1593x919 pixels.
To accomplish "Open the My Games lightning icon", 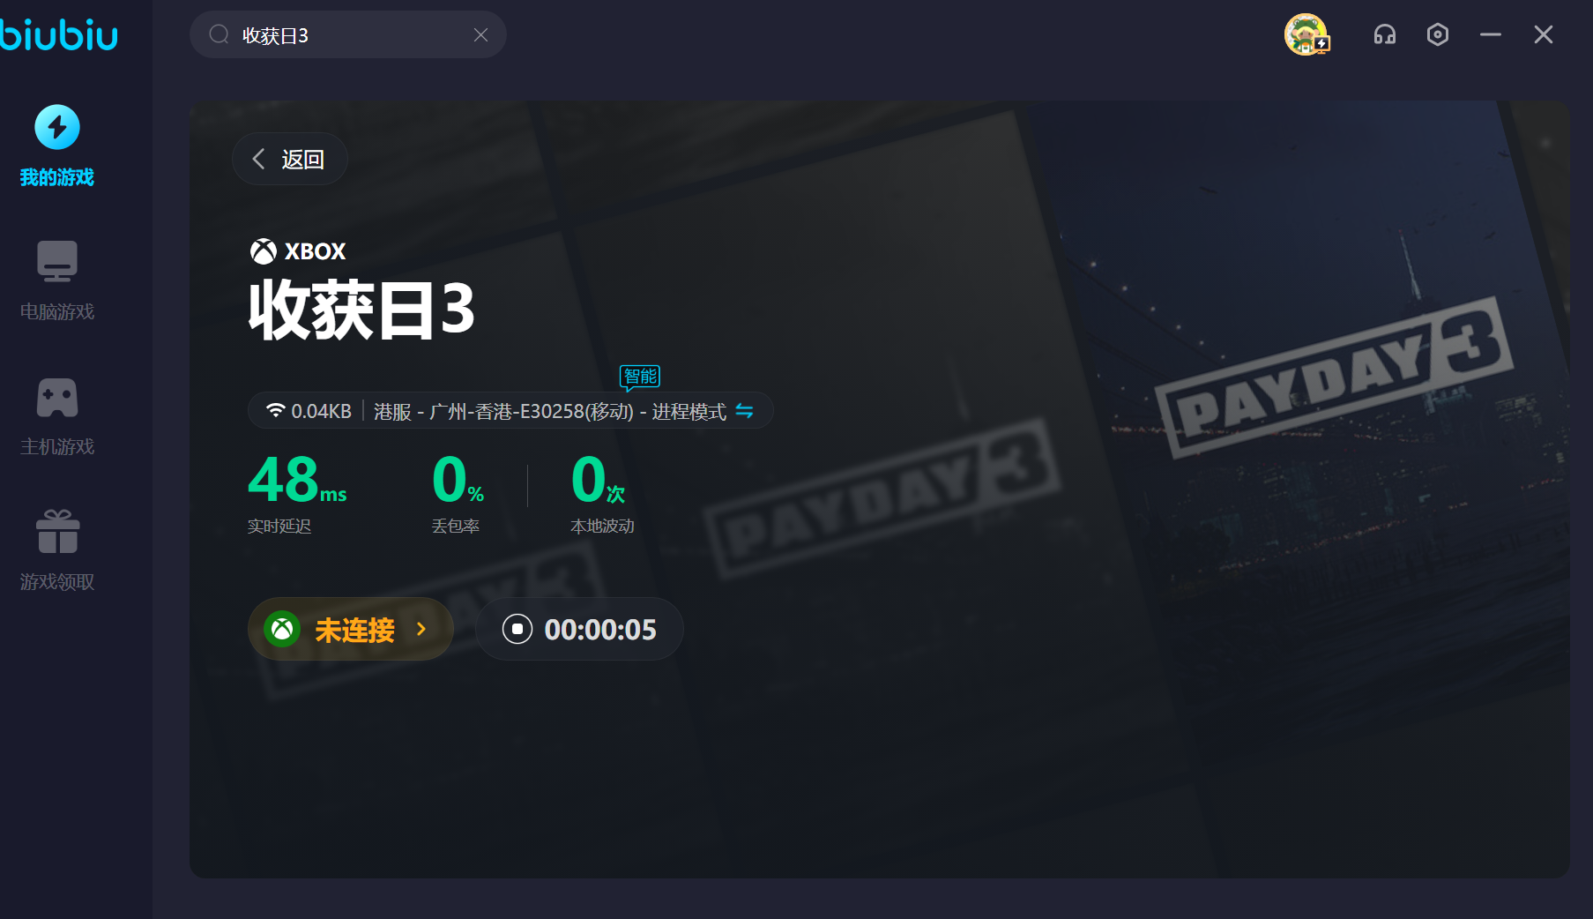I will pos(57,128).
